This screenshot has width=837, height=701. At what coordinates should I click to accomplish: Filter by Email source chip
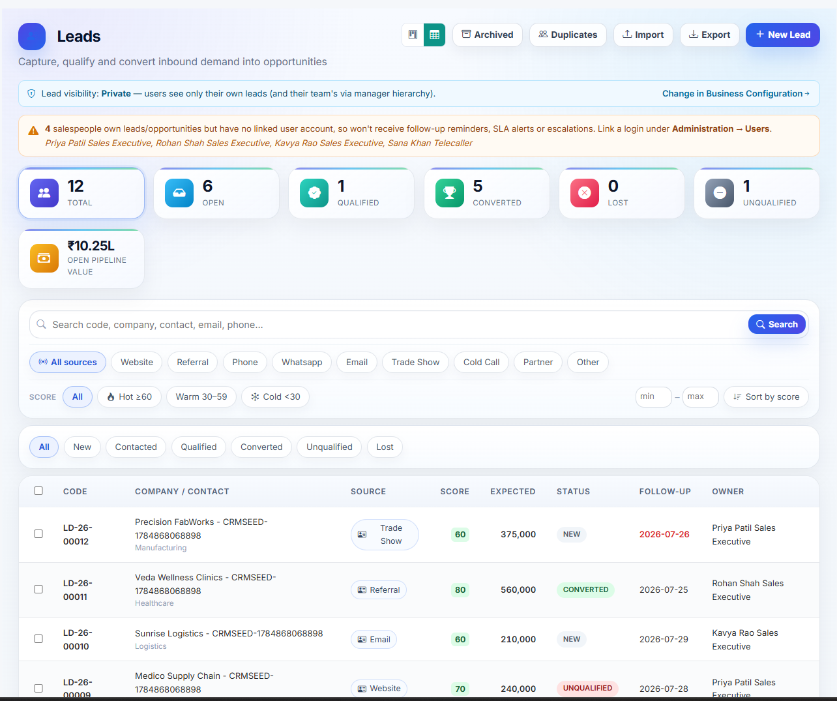point(357,362)
